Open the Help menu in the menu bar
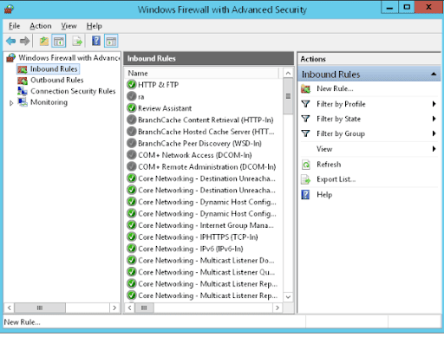444x337 pixels. pyautogui.click(x=95, y=26)
